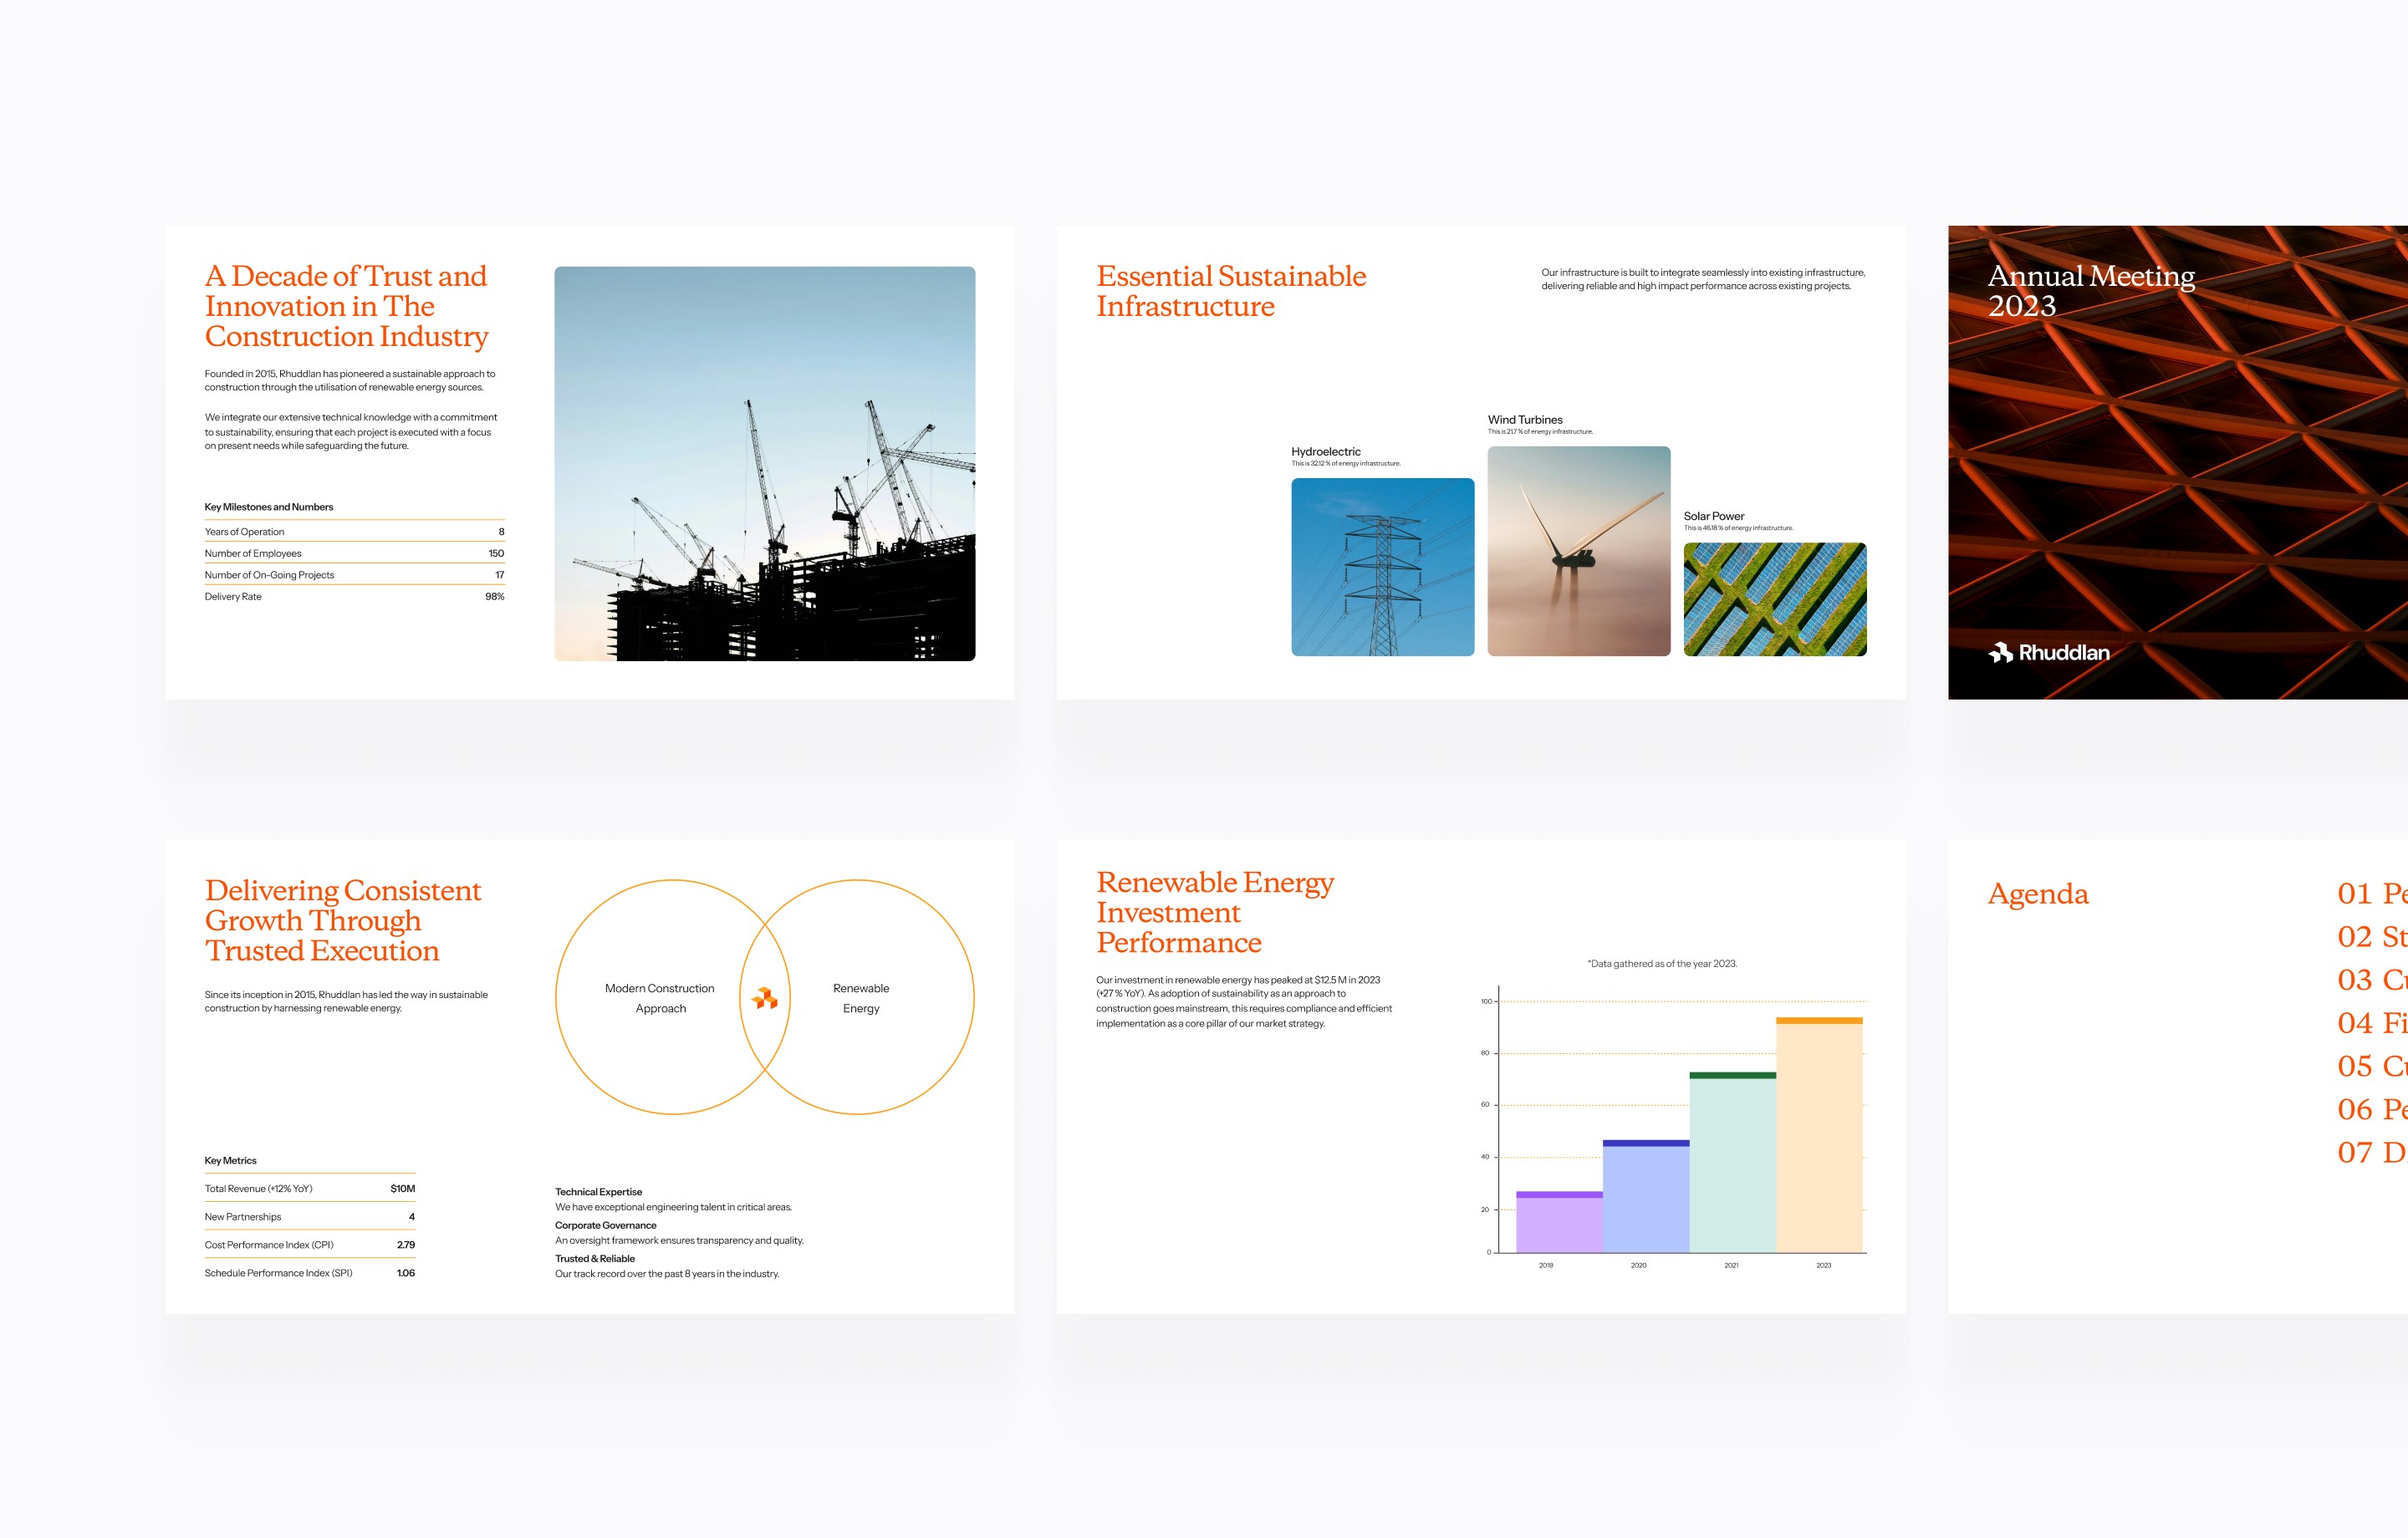Click the 2020 blue bar in the chart
This screenshot has height=1538, width=2408.
click(1645, 1197)
